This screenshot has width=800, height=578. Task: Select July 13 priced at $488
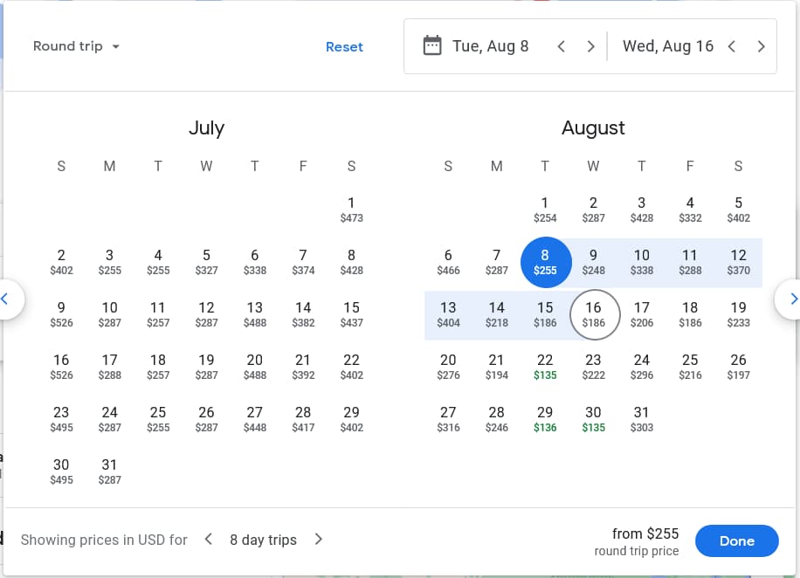pos(255,314)
